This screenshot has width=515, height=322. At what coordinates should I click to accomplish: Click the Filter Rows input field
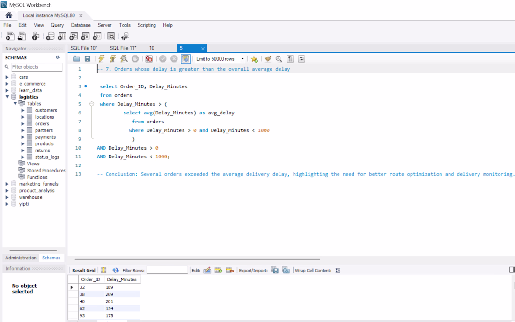tap(167, 270)
